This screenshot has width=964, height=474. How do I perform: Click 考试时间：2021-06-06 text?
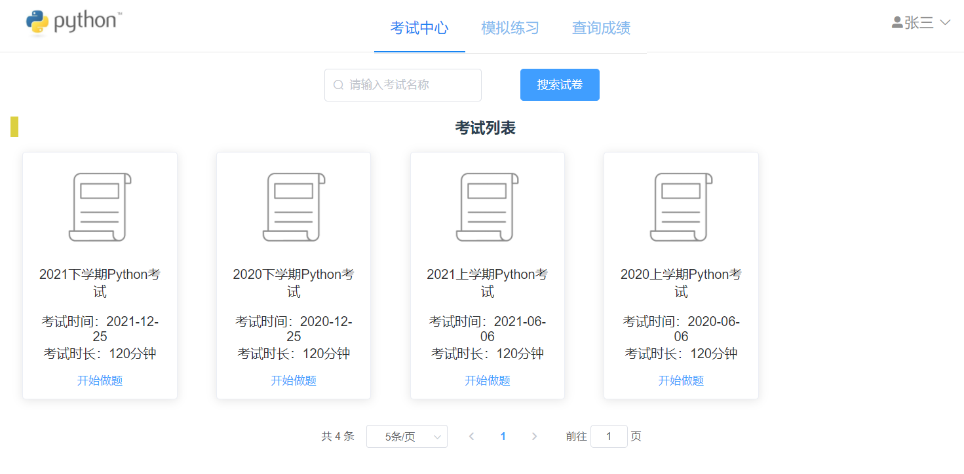488,329
